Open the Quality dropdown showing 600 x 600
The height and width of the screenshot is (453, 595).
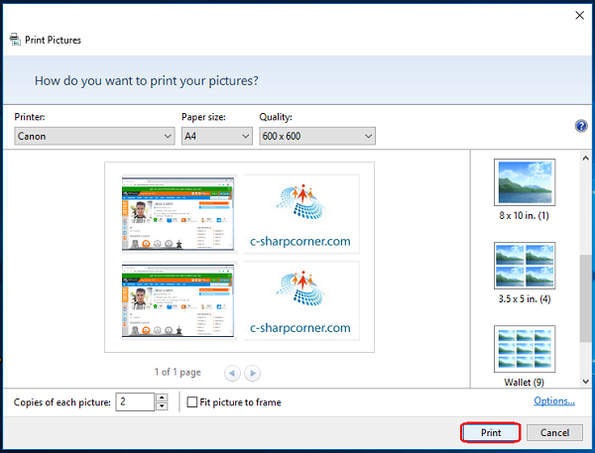[x=317, y=136]
